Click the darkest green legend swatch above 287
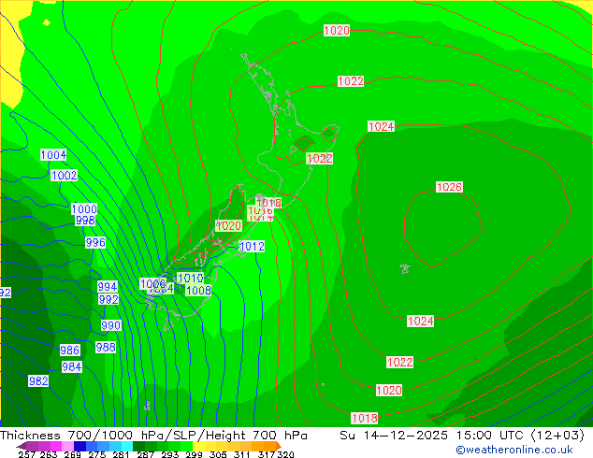 (138, 446)
